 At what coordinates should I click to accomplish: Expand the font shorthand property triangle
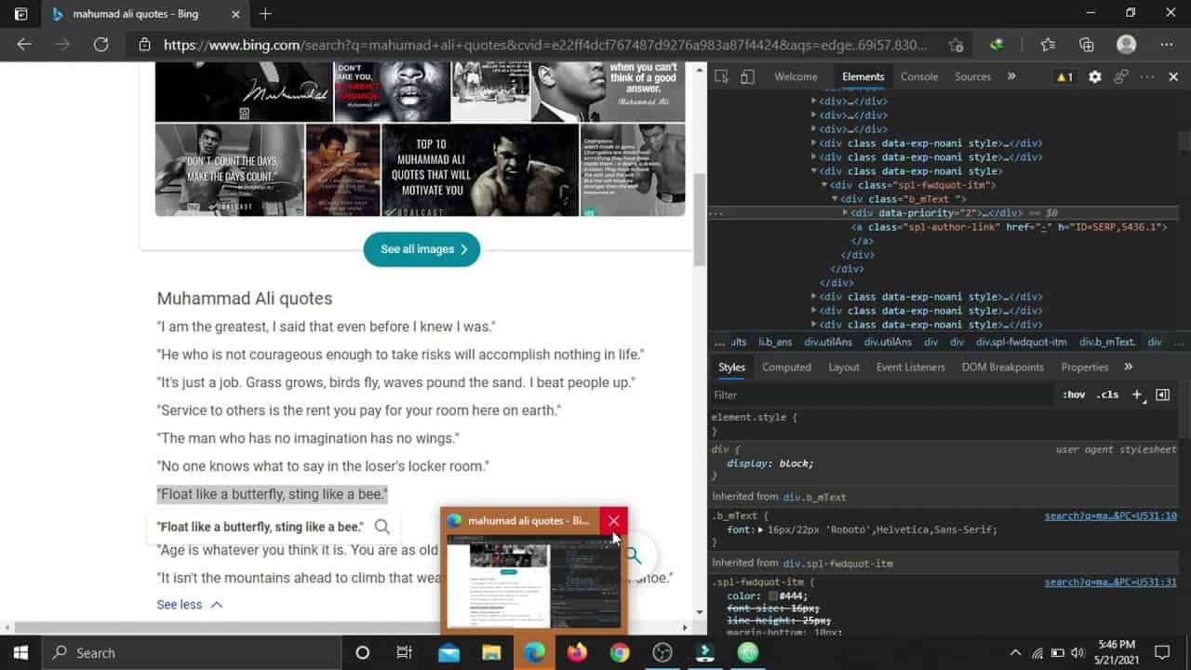point(761,529)
